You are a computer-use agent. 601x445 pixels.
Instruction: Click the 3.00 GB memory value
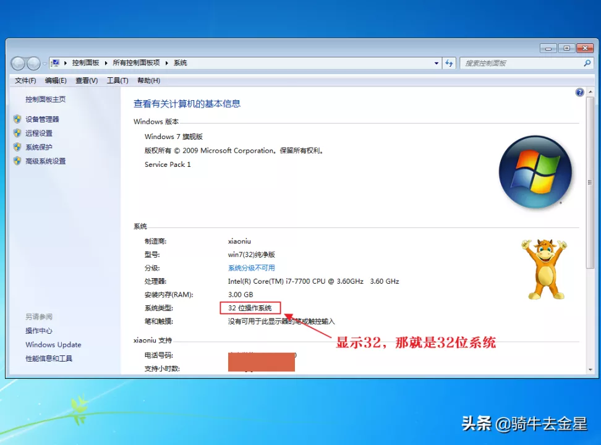coord(241,295)
